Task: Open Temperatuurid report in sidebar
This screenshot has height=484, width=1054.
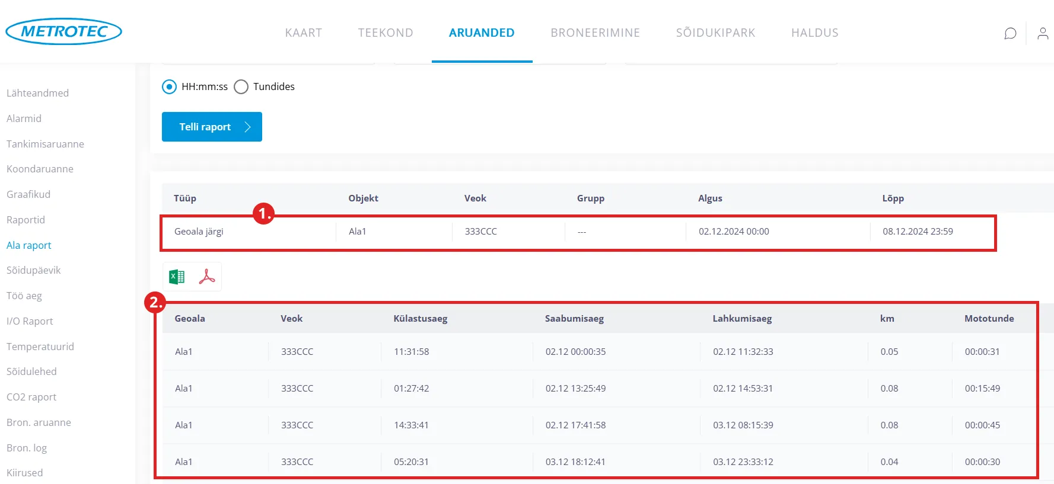Action: click(40, 347)
